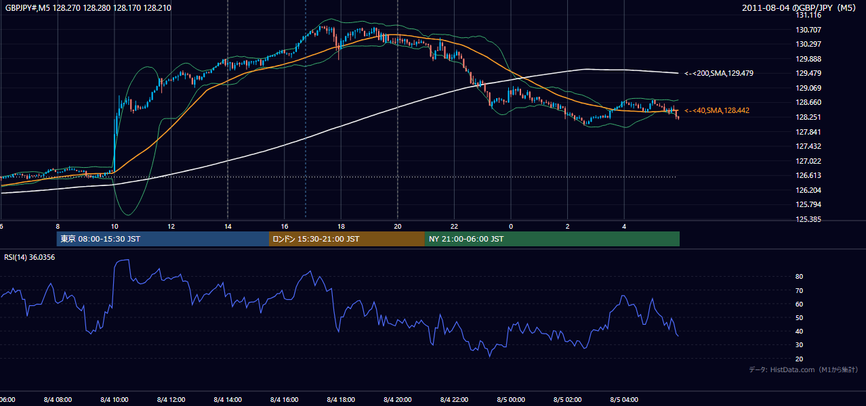The width and height of the screenshot is (866, 406).
Task: Click the 8/4 16:00 date label
Action: point(284,399)
